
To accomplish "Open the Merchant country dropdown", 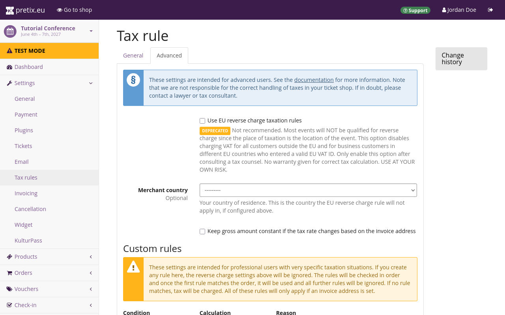I will pos(308,190).
